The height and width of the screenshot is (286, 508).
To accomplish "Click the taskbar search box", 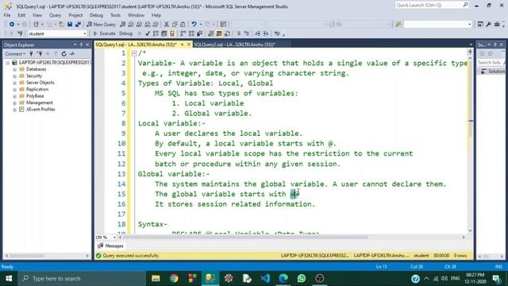I will pyautogui.click(x=82, y=278).
